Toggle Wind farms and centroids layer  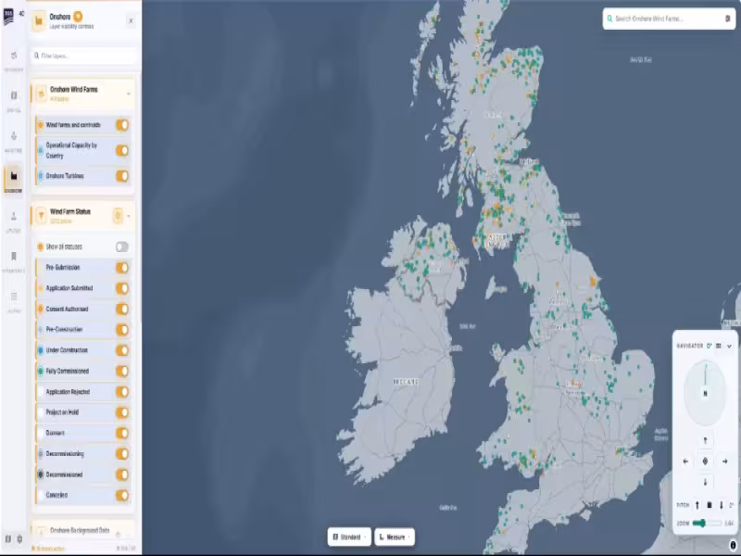pyautogui.click(x=122, y=125)
